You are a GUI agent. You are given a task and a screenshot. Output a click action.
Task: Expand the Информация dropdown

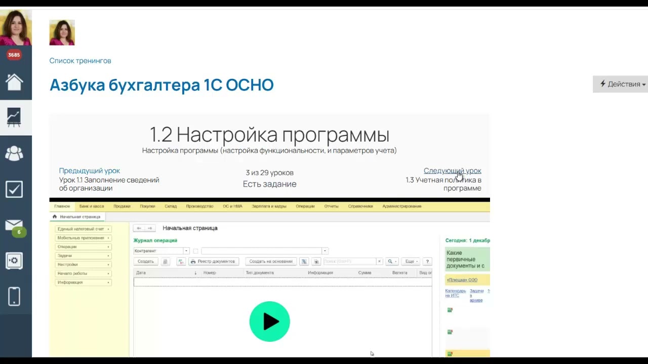coord(83,283)
